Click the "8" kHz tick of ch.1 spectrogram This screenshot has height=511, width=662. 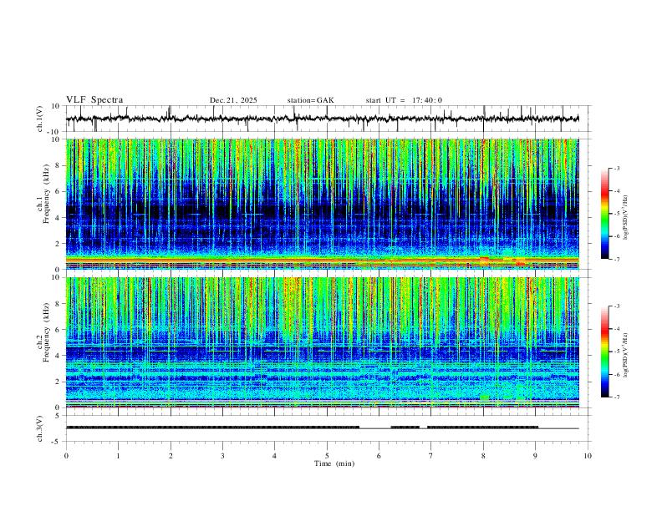click(59, 165)
